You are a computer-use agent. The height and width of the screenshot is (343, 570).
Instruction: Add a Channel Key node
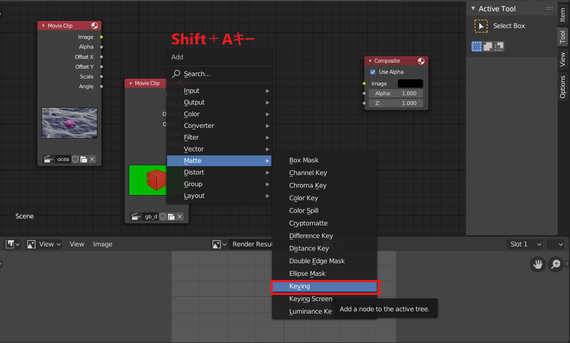click(x=324, y=173)
